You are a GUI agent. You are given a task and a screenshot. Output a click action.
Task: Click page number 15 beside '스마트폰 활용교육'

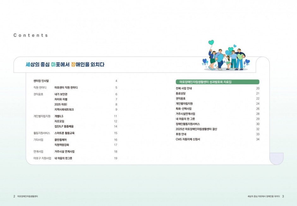pyautogui.click(x=116, y=133)
